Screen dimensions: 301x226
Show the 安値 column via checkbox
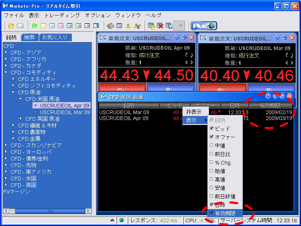point(212,188)
